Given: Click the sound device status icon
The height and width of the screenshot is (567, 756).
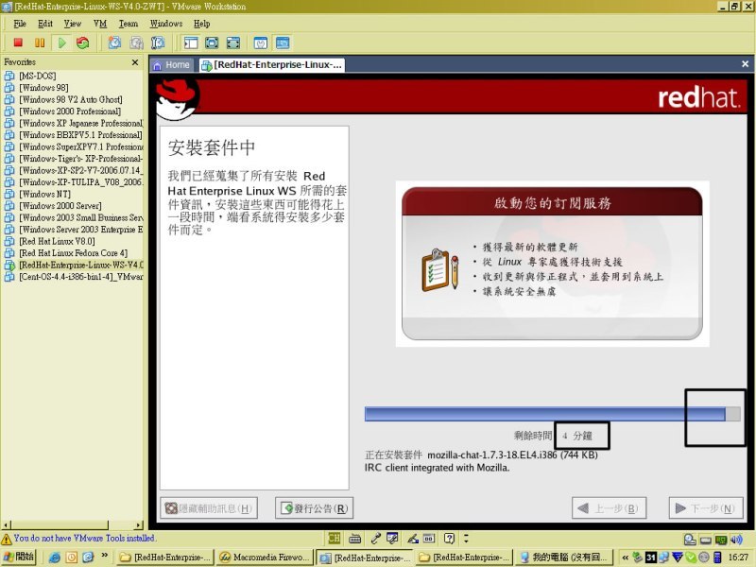Looking at the screenshot, I should click(x=736, y=540).
